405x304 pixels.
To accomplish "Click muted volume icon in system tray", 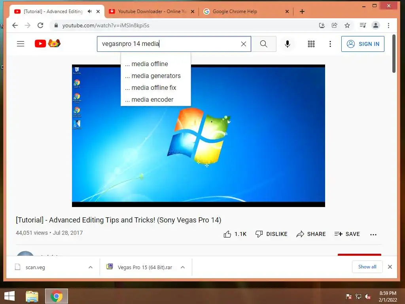I will coord(368,296).
